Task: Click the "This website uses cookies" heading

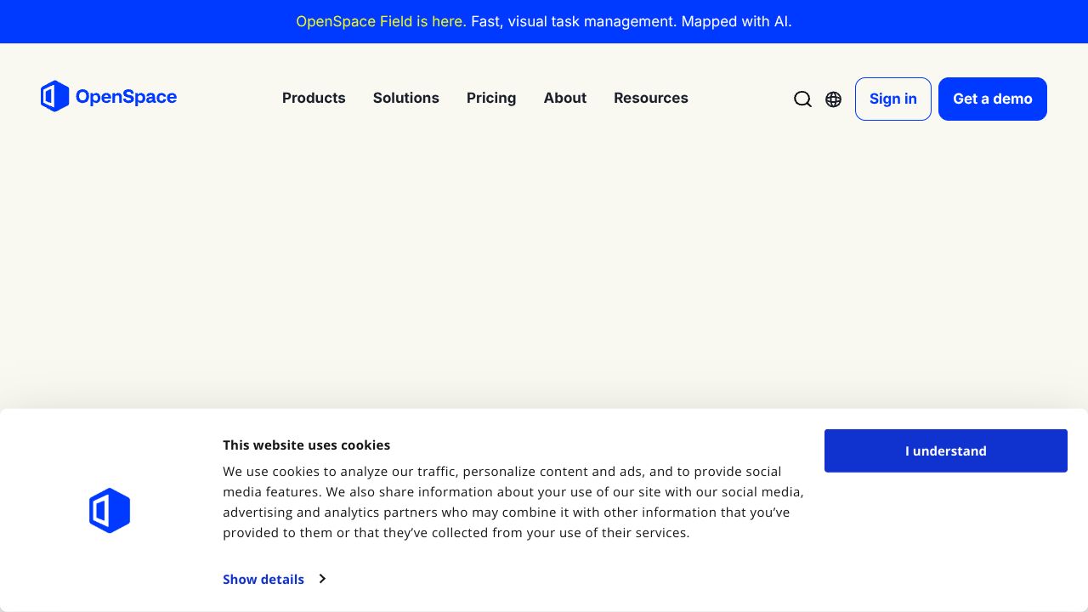Action: (306, 445)
